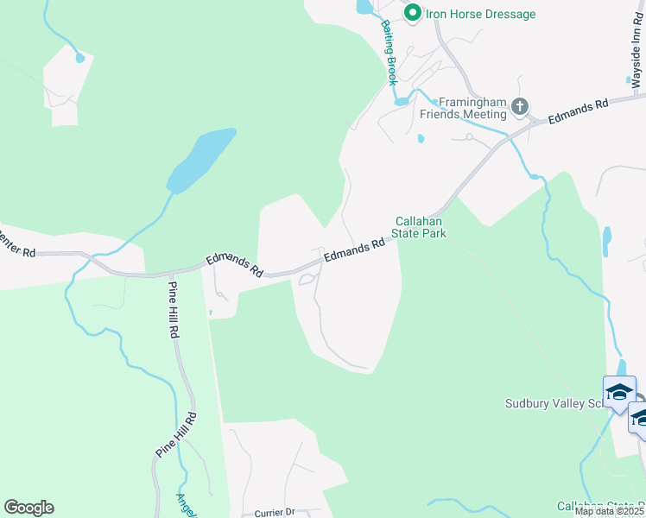Open the Google logo link
This screenshot has width=646, height=518.
click(x=28, y=508)
